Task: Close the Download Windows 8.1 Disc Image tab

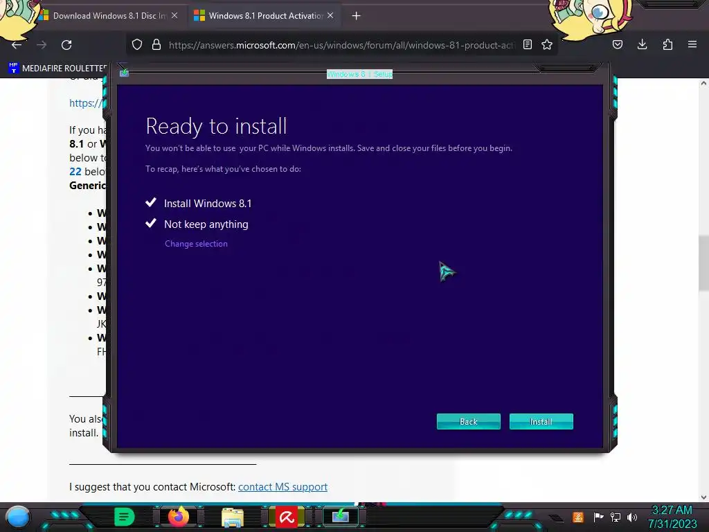Action: pyautogui.click(x=174, y=16)
